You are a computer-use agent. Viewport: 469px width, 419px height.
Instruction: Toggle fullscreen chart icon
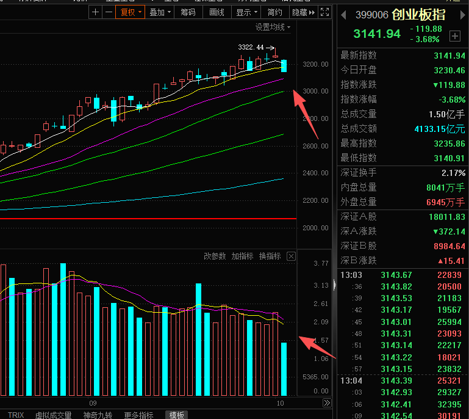pyautogui.click(x=325, y=12)
